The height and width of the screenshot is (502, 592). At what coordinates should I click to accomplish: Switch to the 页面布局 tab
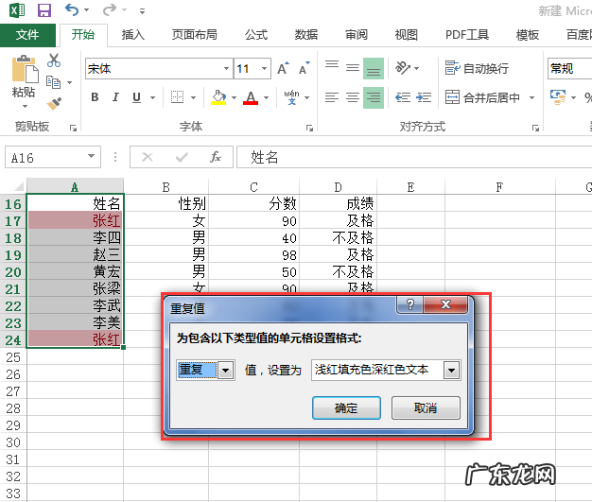click(x=195, y=35)
